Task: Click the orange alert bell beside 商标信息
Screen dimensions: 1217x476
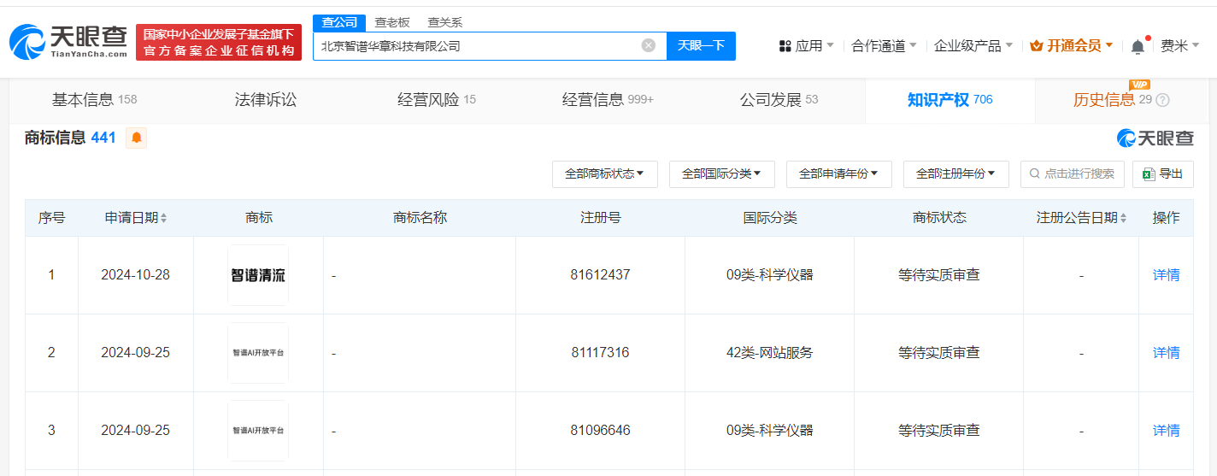Action: 137,138
